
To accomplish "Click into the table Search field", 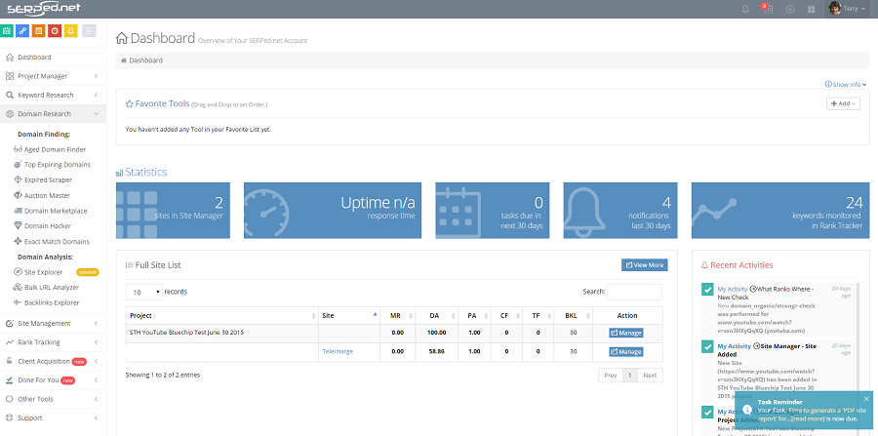I will (634, 293).
